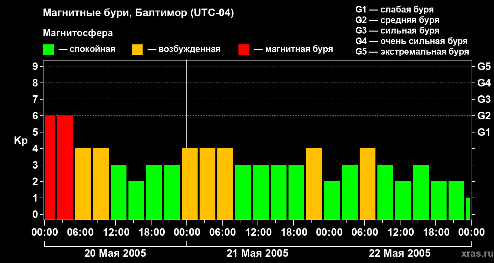Click the '20 Мая 2005' date label
Screen dimensions: 494x263
tap(115, 253)
